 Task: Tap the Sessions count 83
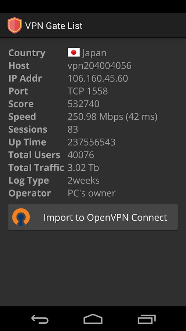[x=73, y=129]
